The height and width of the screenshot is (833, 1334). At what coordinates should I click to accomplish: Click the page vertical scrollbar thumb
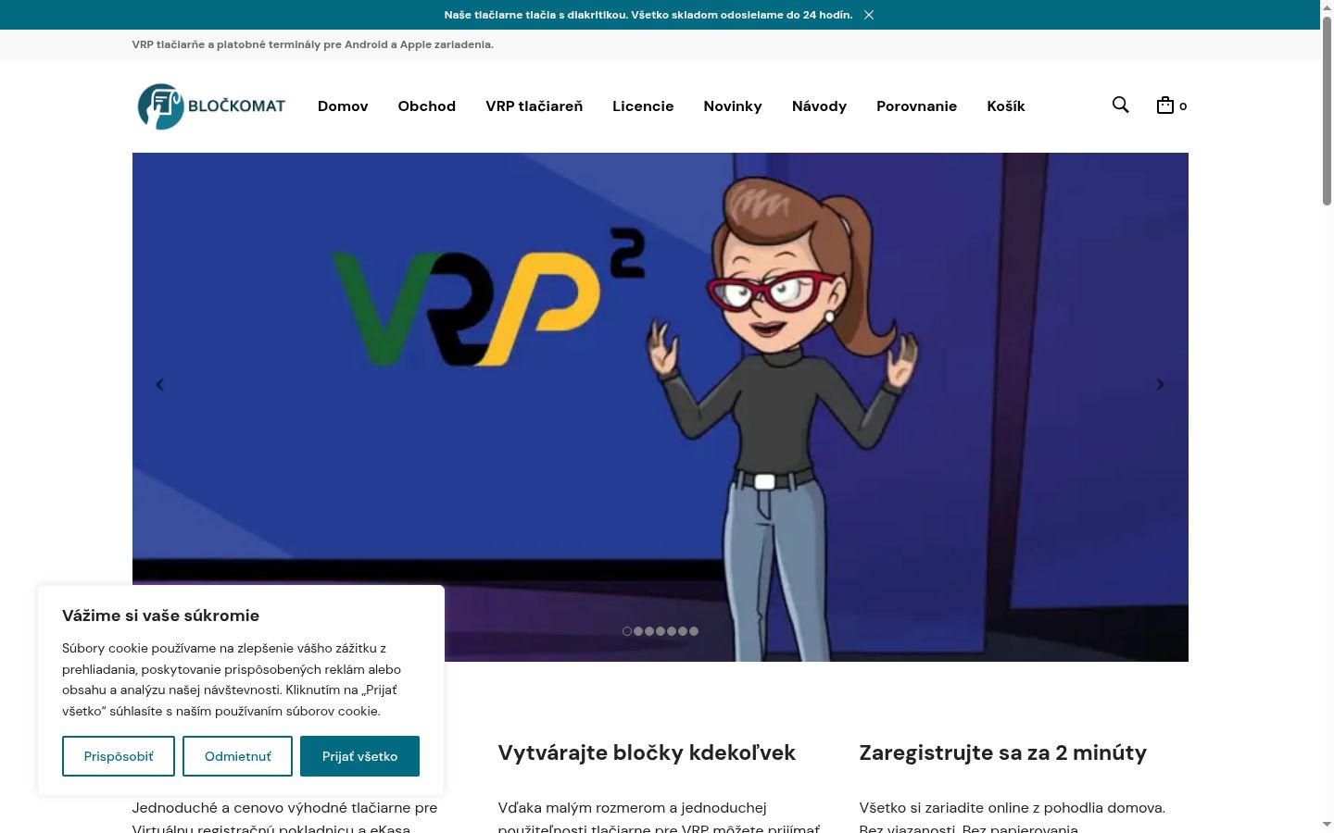(1327, 110)
